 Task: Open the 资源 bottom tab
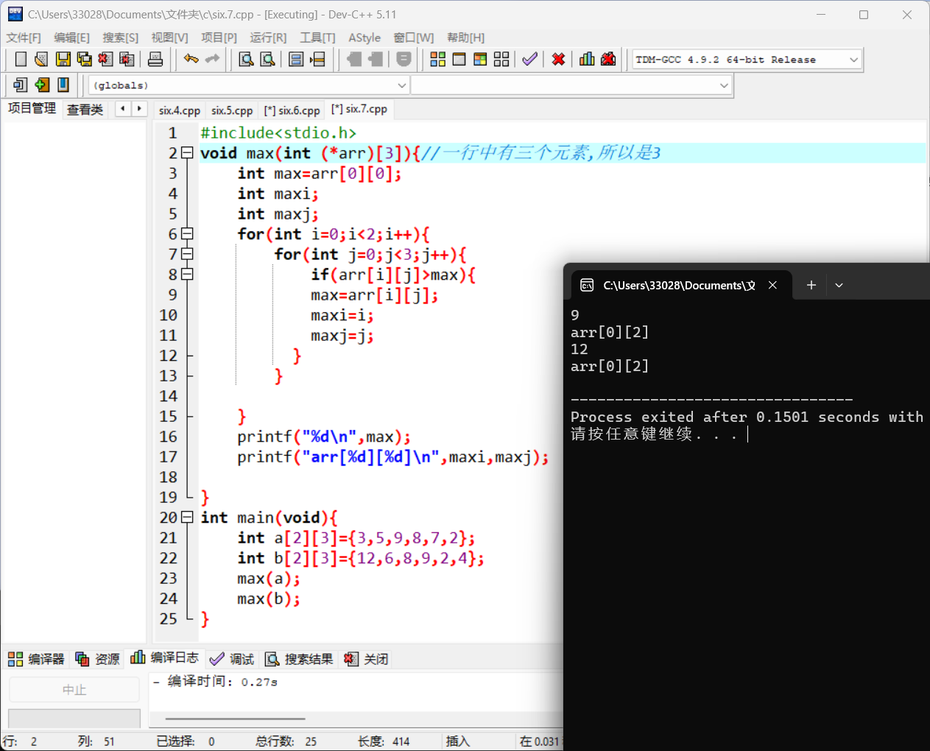click(98, 659)
